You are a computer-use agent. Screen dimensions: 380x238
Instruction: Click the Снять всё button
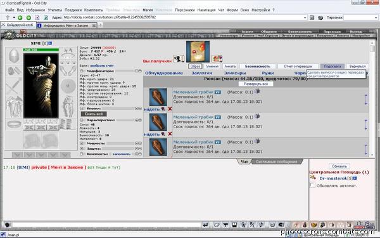94,114
